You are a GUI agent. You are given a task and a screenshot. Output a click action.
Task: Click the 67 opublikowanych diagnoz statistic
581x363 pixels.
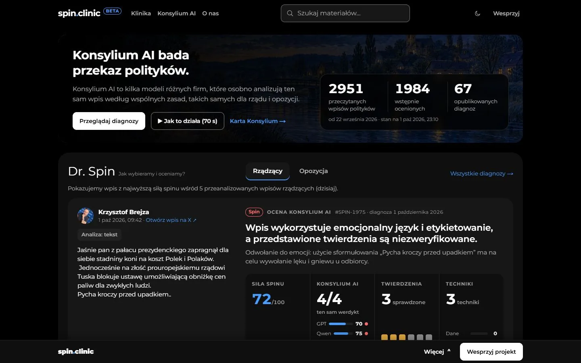pos(476,97)
